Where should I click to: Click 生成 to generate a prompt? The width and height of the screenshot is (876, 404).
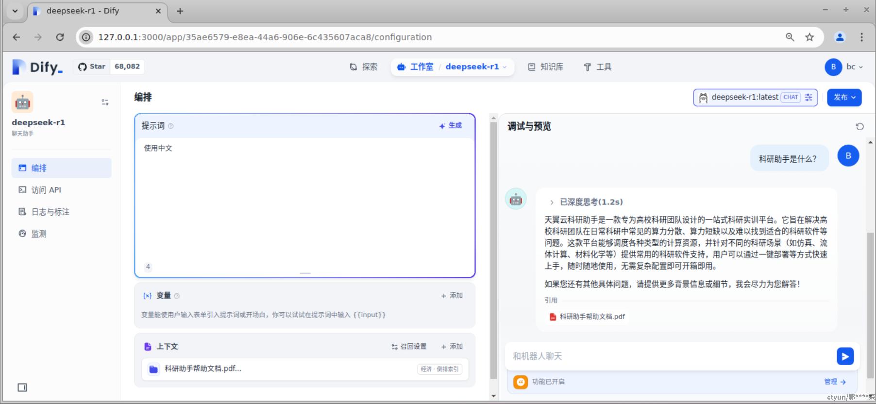coord(451,126)
